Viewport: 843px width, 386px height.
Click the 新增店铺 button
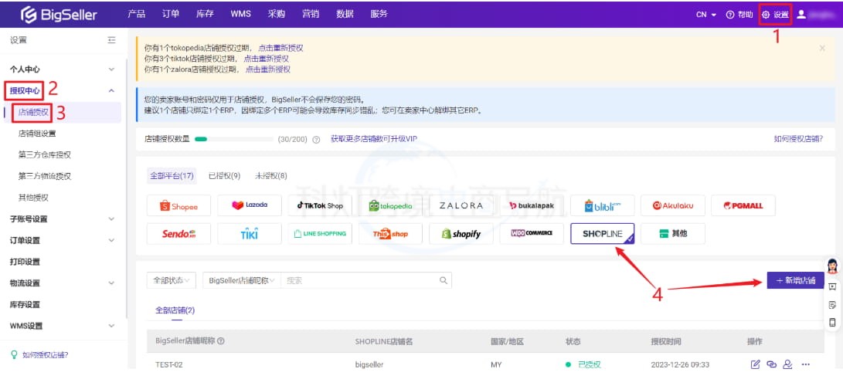click(795, 280)
